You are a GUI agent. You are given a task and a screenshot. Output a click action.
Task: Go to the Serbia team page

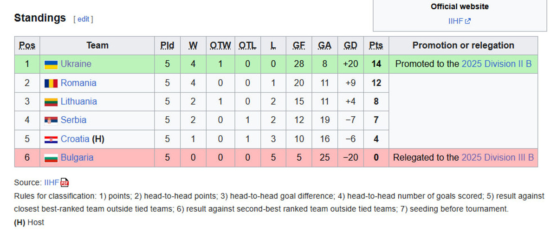73,120
